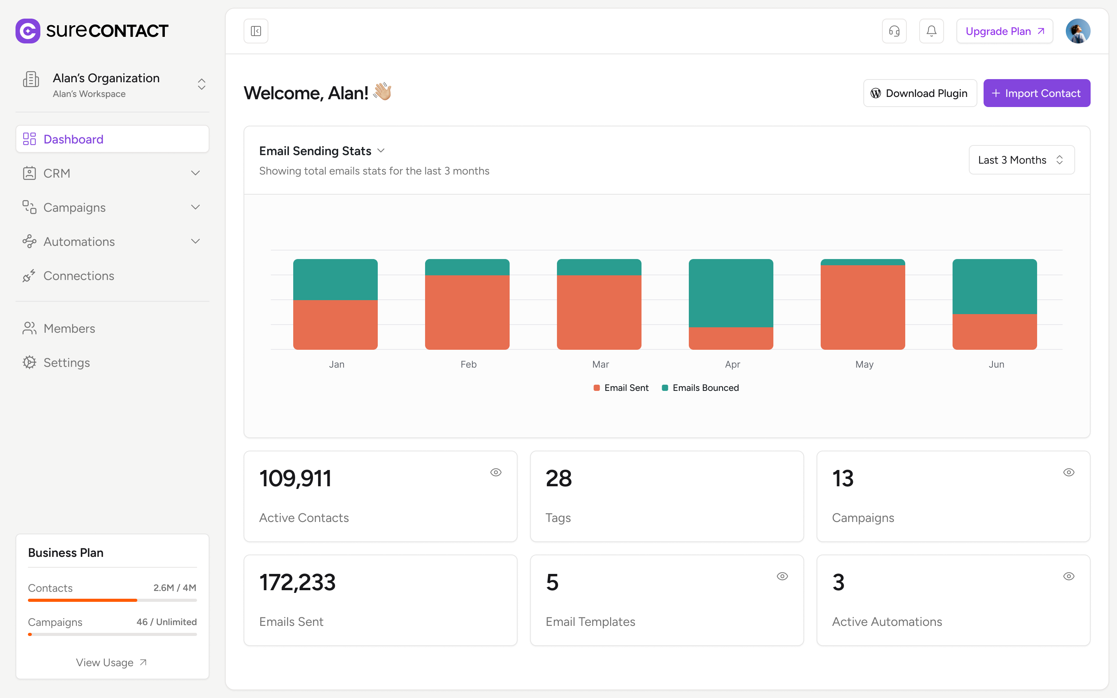Check notifications with the bell icon
This screenshot has height=698, width=1117.
pos(931,31)
